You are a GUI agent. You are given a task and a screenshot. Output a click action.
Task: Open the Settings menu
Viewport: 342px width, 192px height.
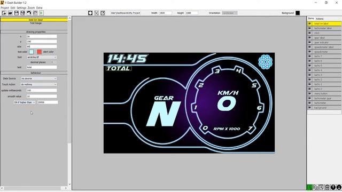pyautogui.click(x=21, y=7)
